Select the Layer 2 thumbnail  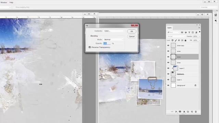[x=176, y=68]
